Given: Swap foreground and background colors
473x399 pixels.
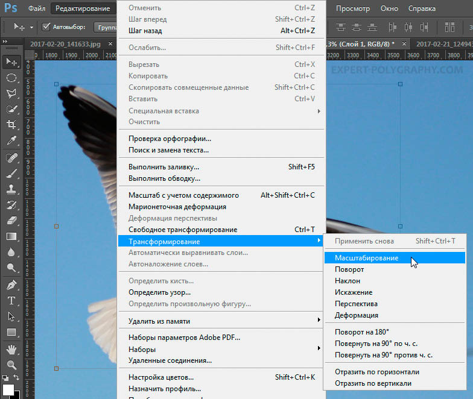Looking at the screenshot, I should pos(16,377).
